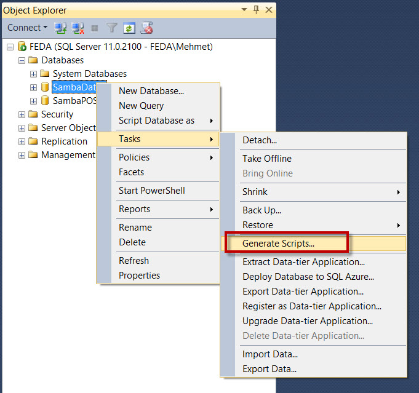Select Properties in the context menu
The height and width of the screenshot is (393, 419).
(x=139, y=276)
